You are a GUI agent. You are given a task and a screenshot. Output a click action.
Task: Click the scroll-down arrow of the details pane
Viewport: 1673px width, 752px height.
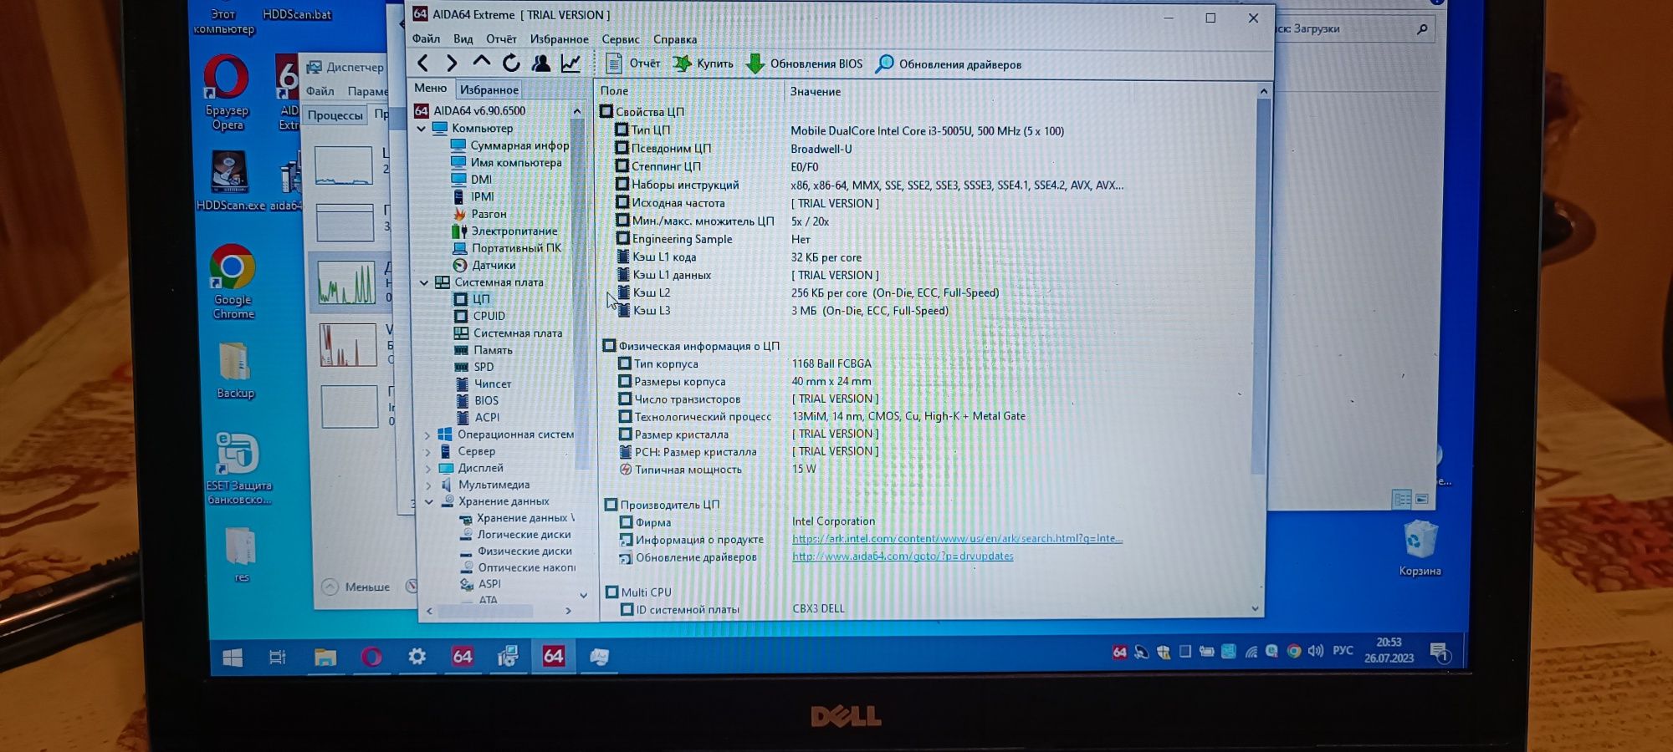coord(1255,608)
